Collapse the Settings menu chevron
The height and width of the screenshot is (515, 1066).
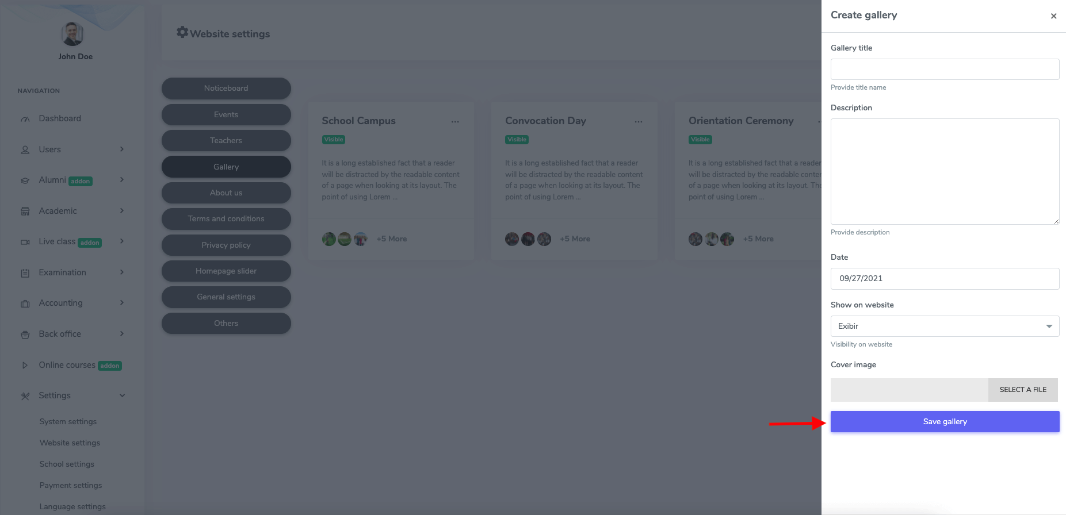click(122, 395)
